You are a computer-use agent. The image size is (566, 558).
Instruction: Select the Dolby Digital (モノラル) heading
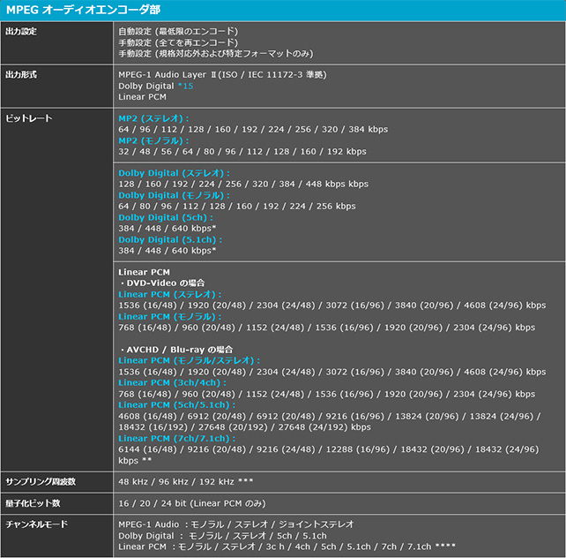pos(174,195)
